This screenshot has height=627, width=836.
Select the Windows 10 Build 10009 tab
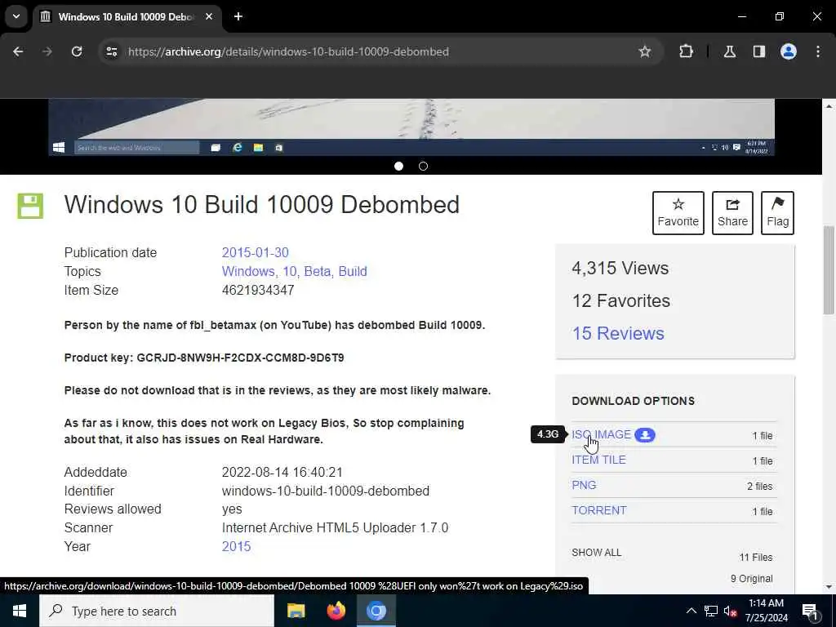[x=127, y=16]
